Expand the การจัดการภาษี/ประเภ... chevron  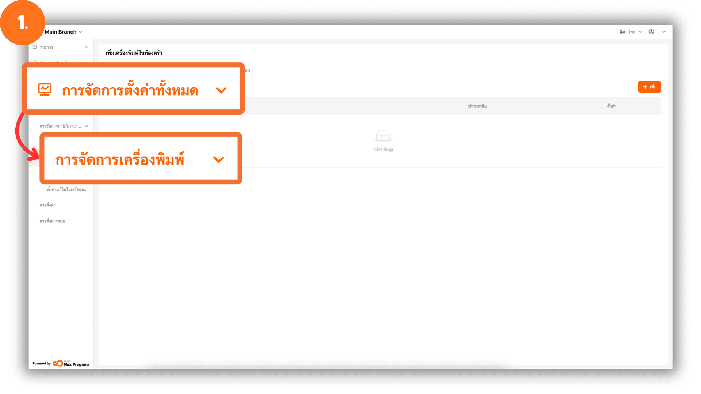click(87, 126)
